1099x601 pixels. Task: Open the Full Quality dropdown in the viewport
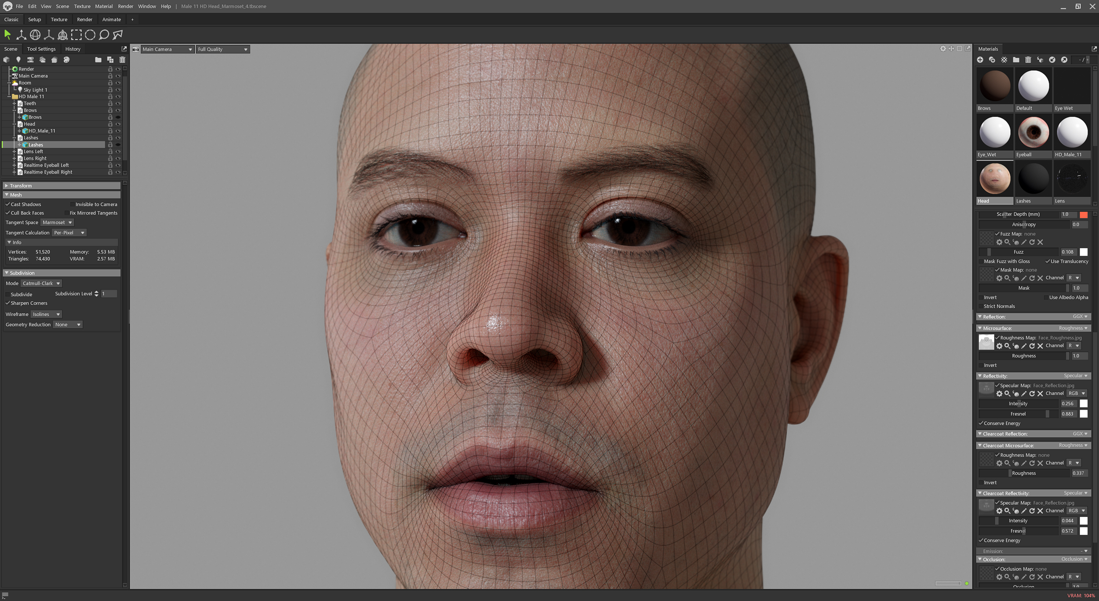coord(223,49)
